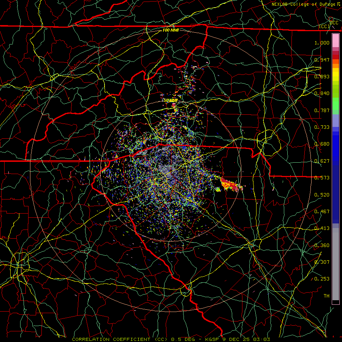Select the 0.520 legend value
This screenshot has width=342, height=342.
(322, 195)
